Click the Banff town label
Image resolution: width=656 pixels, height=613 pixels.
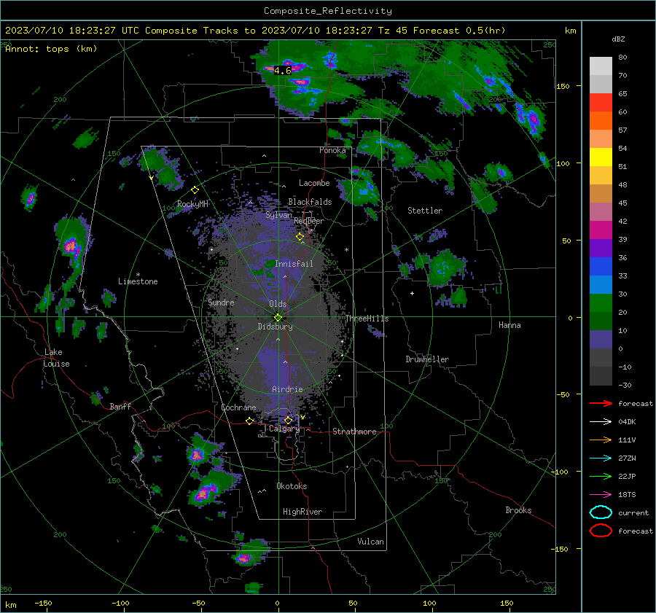tap(120, 406)
